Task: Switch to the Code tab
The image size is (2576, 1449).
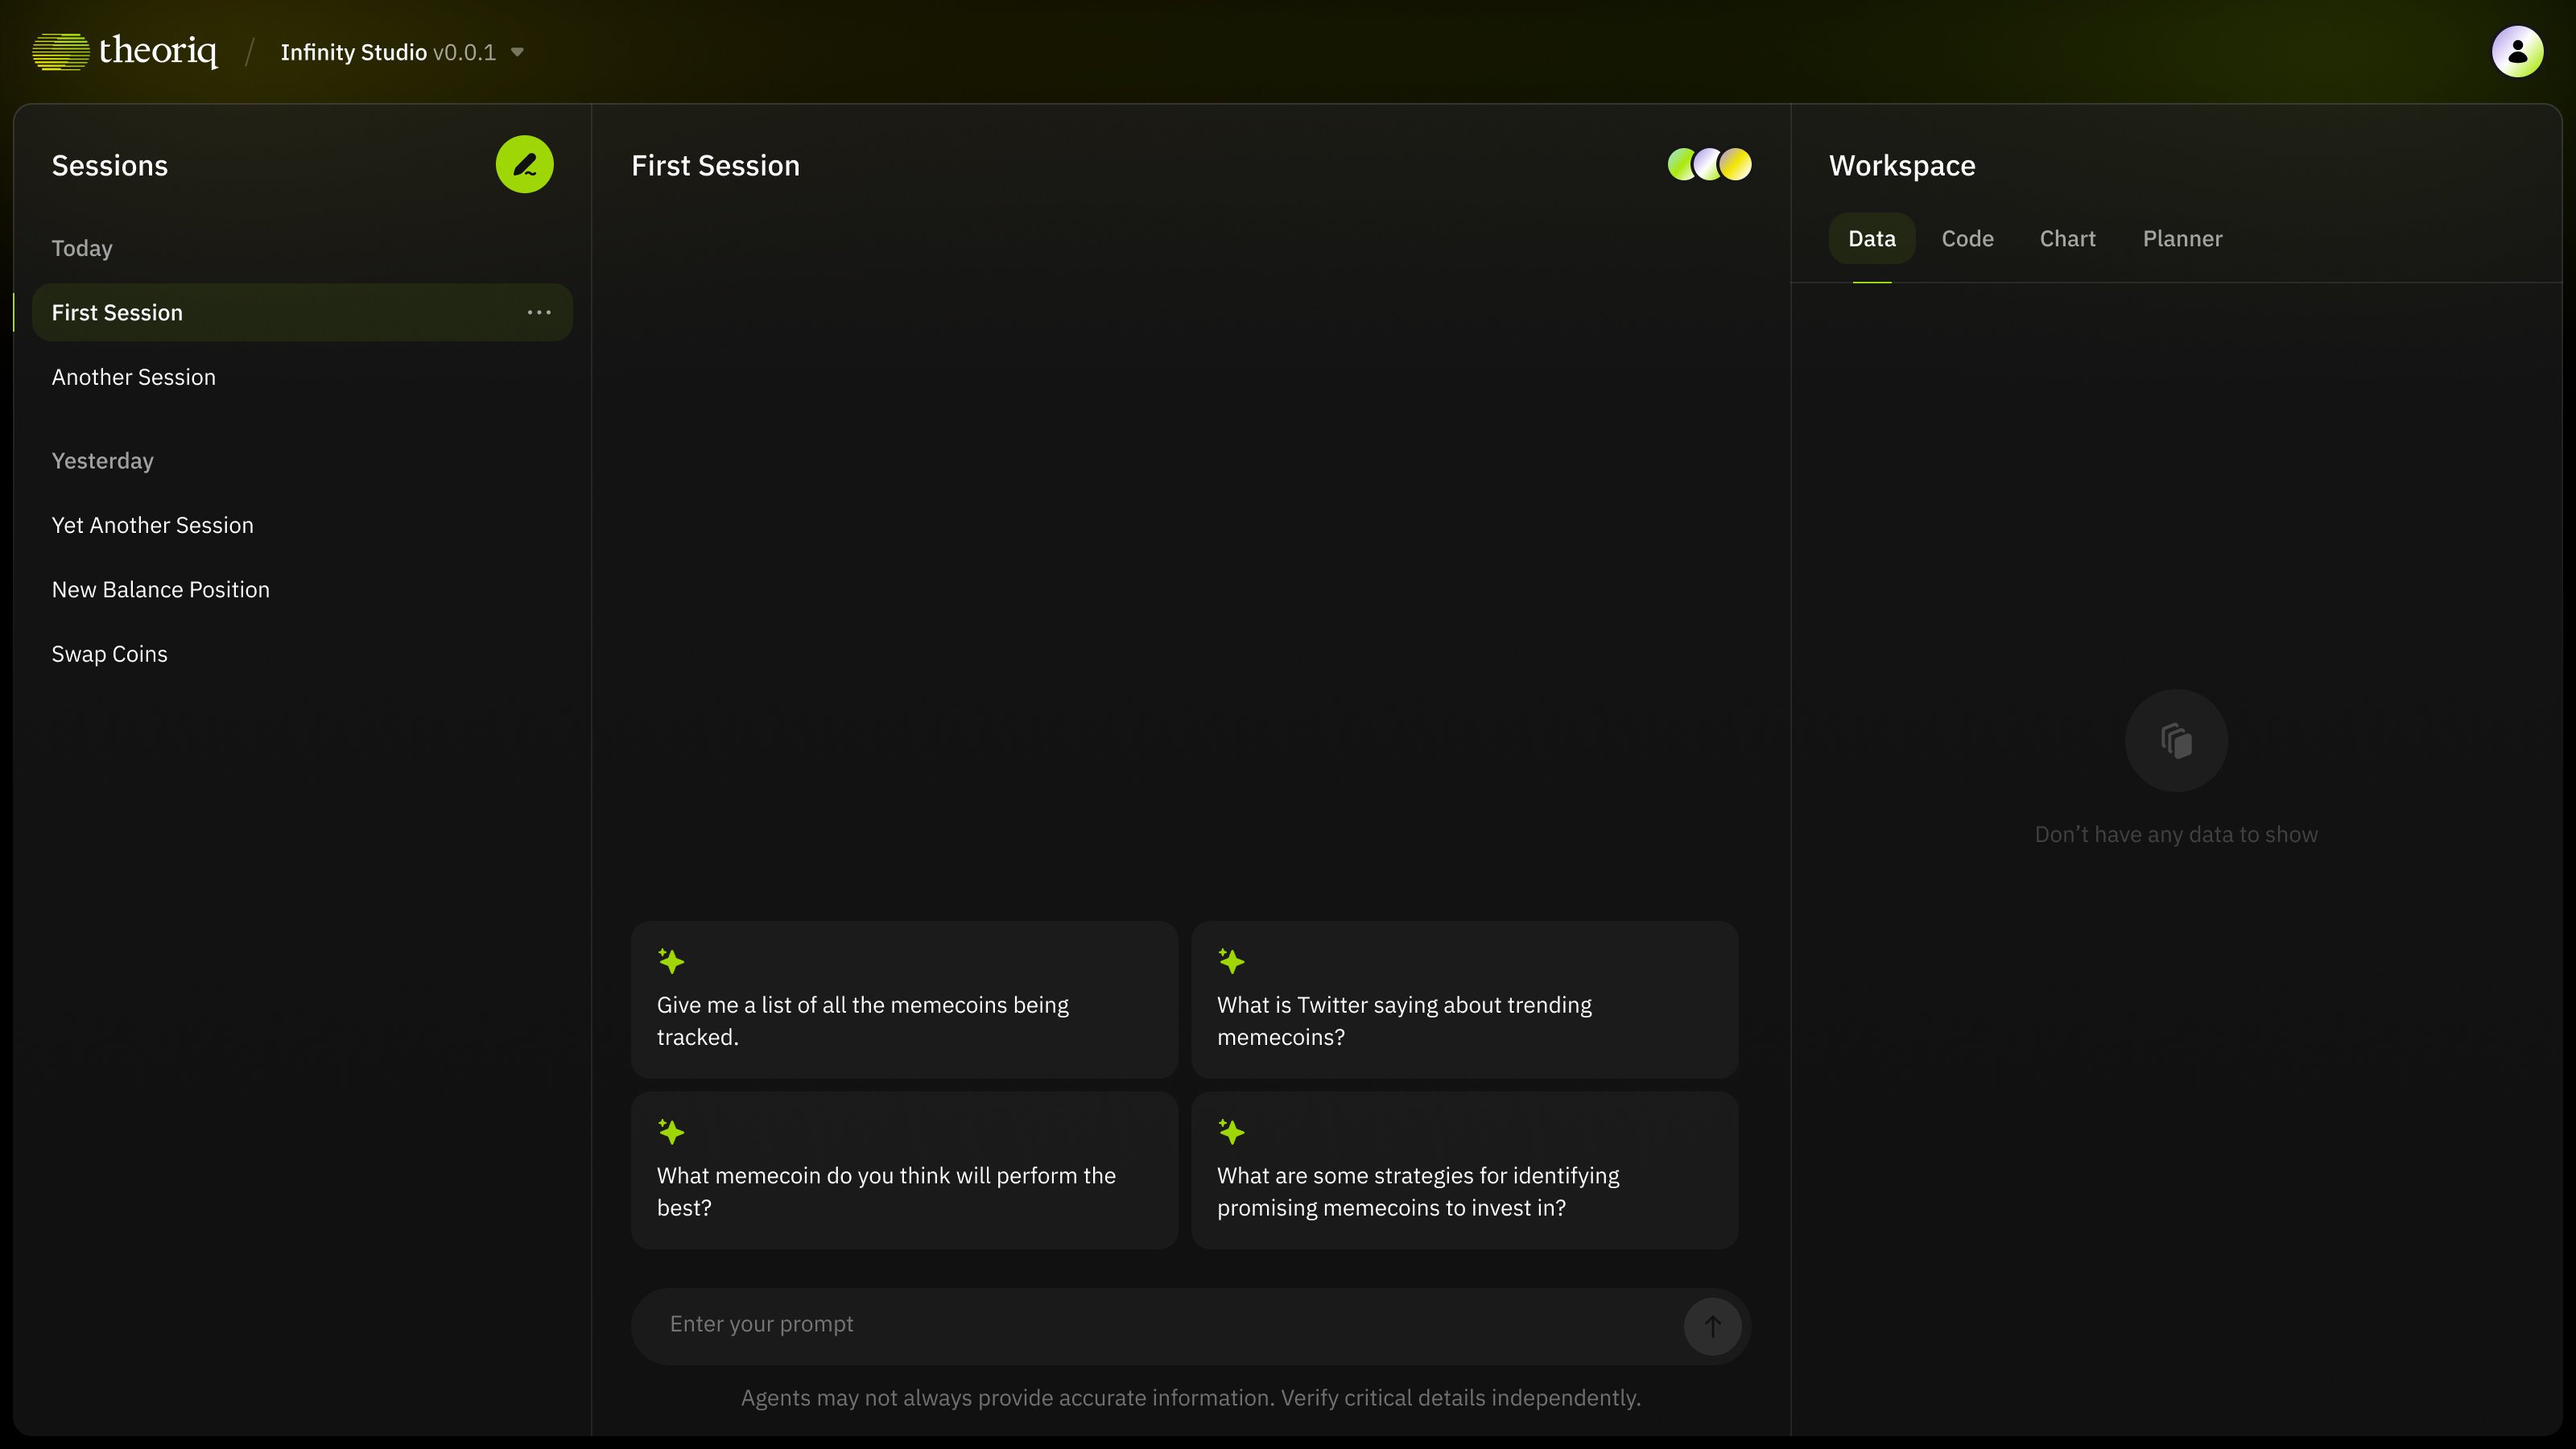Action: [1967, 239]
